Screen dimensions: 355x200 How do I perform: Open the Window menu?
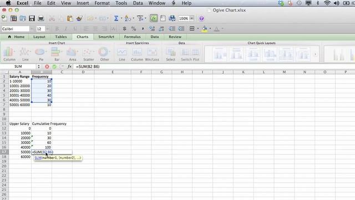coord(157,3)
